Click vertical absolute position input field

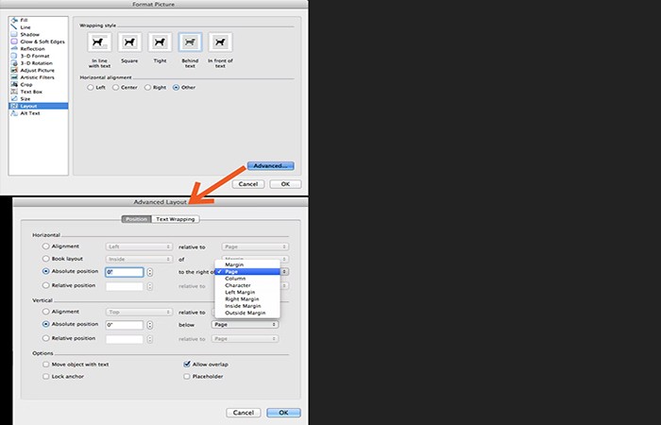[125, 325]
